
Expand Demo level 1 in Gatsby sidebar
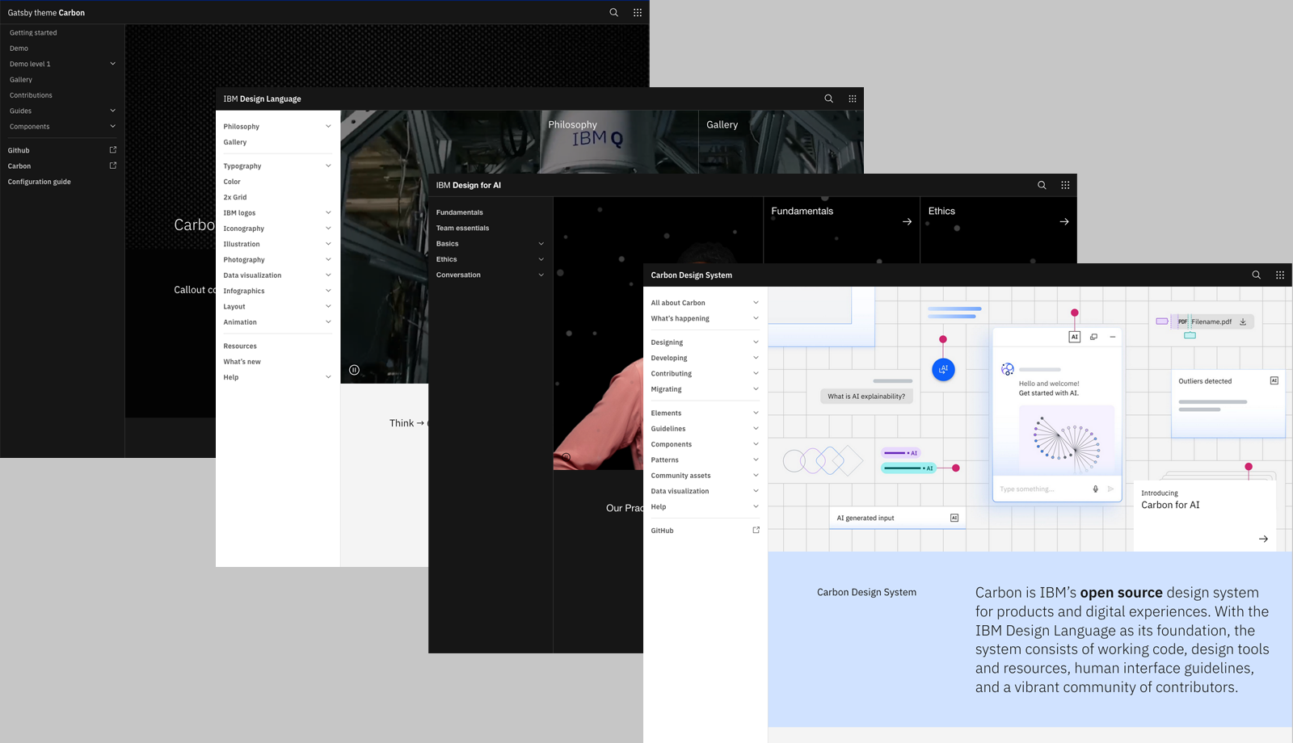coord(112,64)
